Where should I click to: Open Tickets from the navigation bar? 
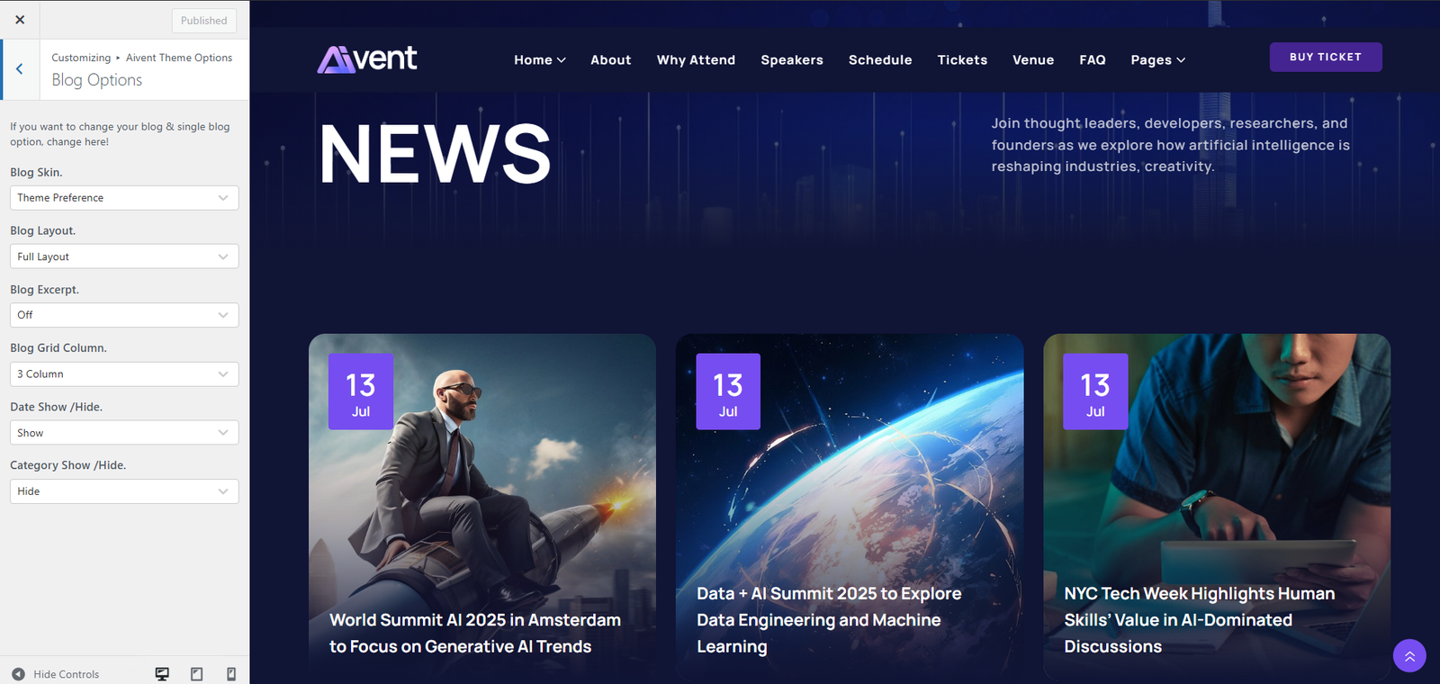pyautogui.click(x=962, y=60)
